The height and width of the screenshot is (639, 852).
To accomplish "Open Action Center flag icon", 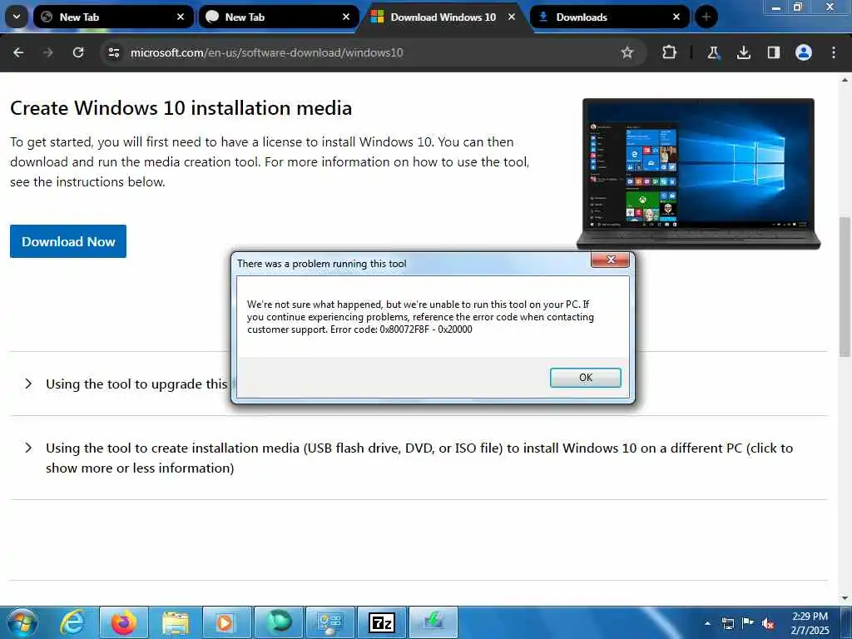I will 748,622.
